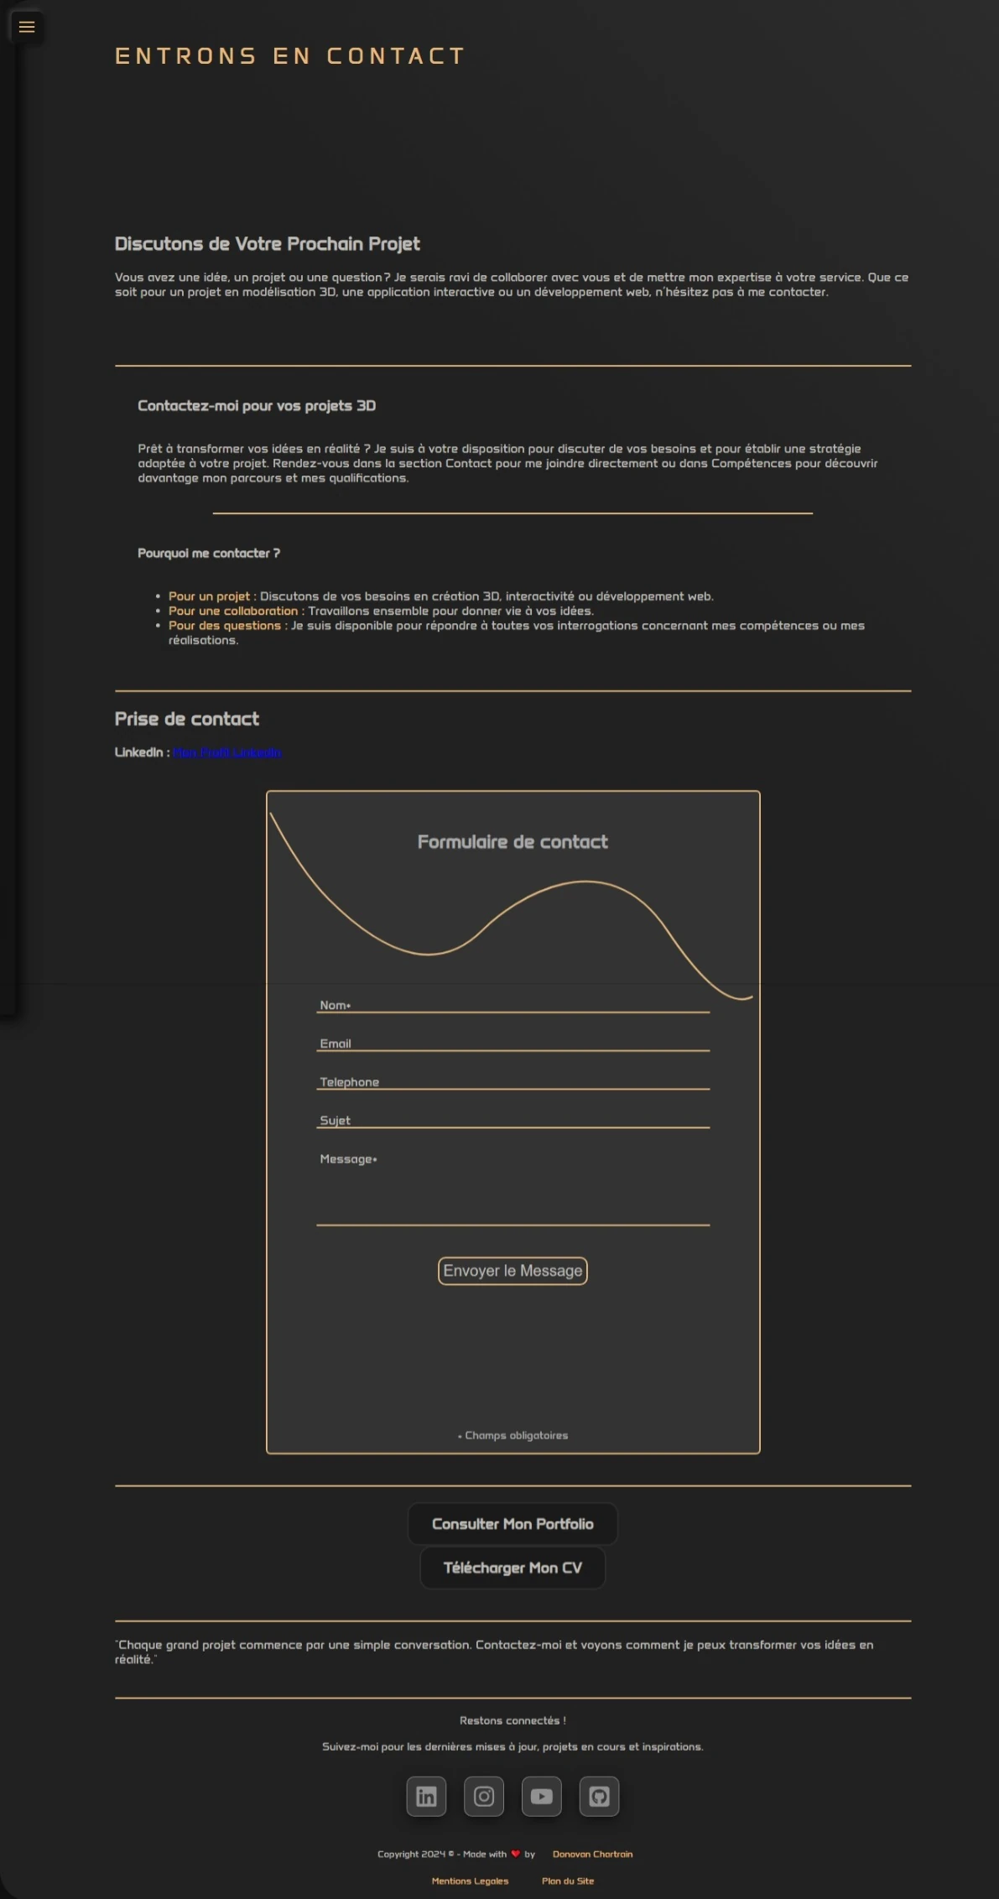Open the Plan du Site link
Viewport: 999px width, 1899px height.
click(568, 1881)
